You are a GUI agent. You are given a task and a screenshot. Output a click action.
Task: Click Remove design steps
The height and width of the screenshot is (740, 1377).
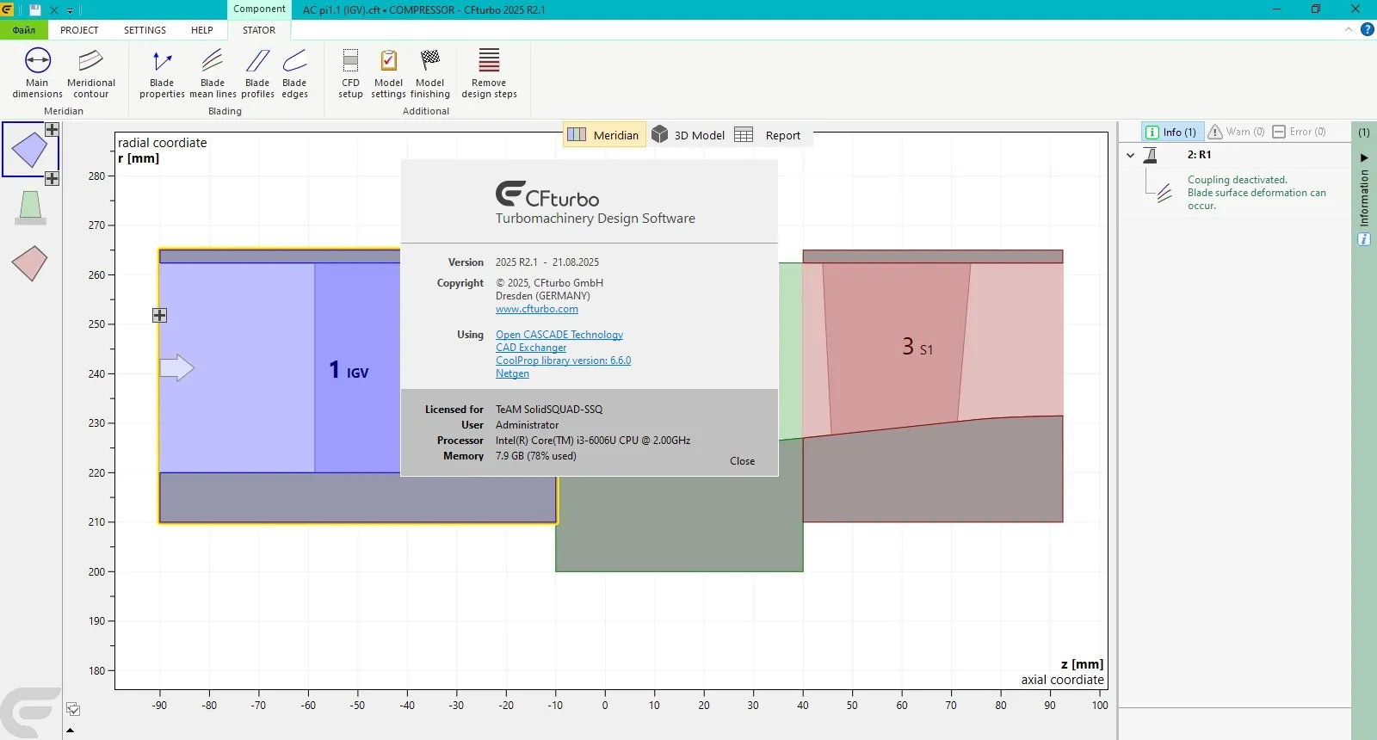coord(489,74)
